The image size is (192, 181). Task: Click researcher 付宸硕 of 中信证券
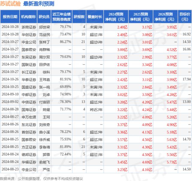click(x=44, y=102)
